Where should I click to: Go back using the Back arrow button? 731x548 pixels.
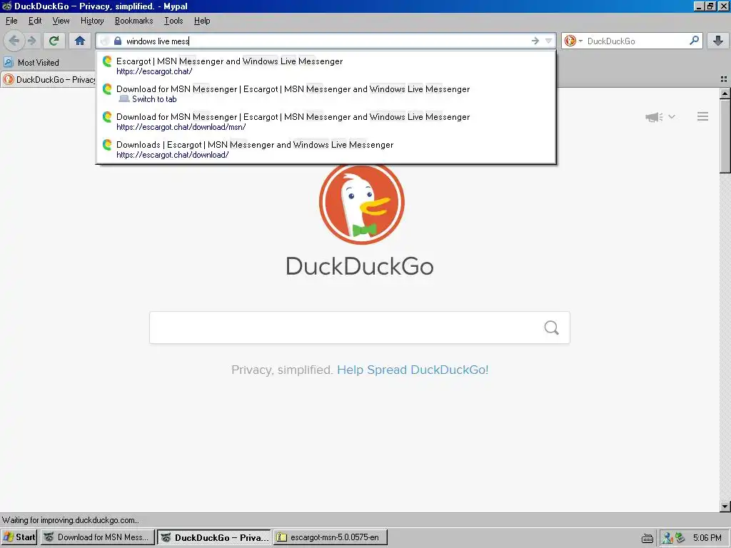[x=14, y=41]
